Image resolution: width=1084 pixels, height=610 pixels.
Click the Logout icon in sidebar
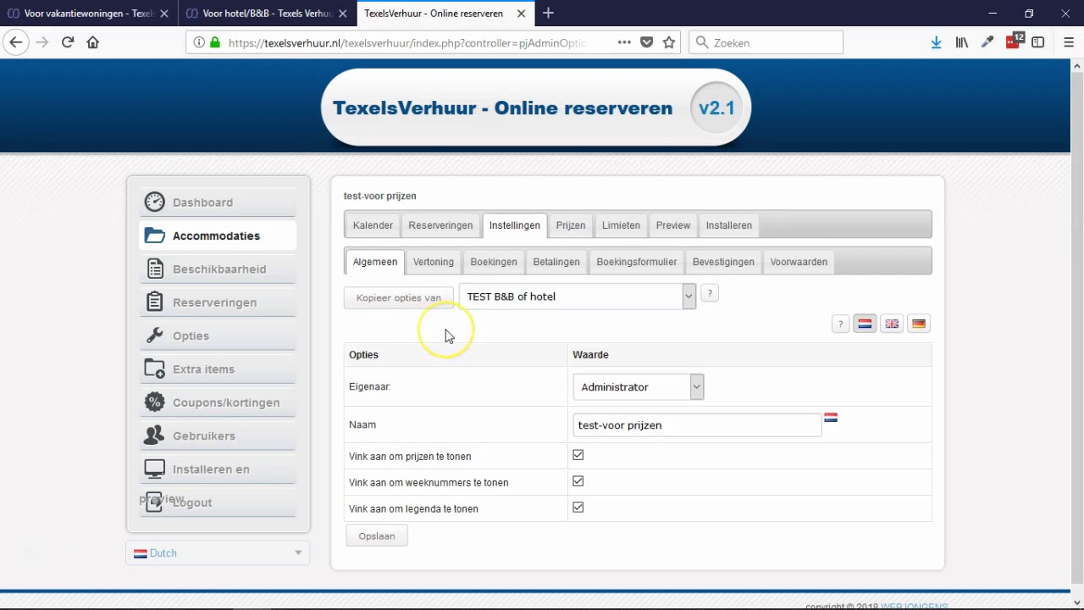point(154,502)
